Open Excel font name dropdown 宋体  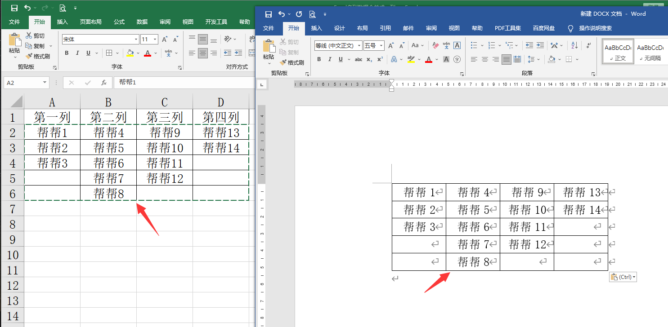coord(136,40)
